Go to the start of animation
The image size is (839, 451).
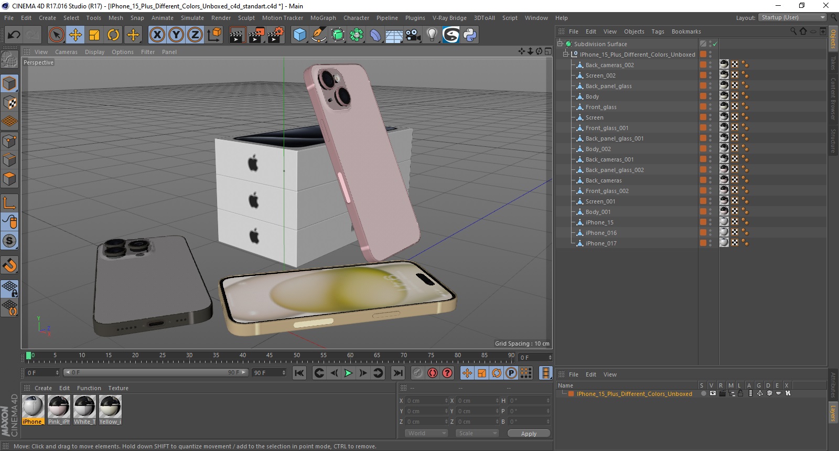click(x=299, y=373)
